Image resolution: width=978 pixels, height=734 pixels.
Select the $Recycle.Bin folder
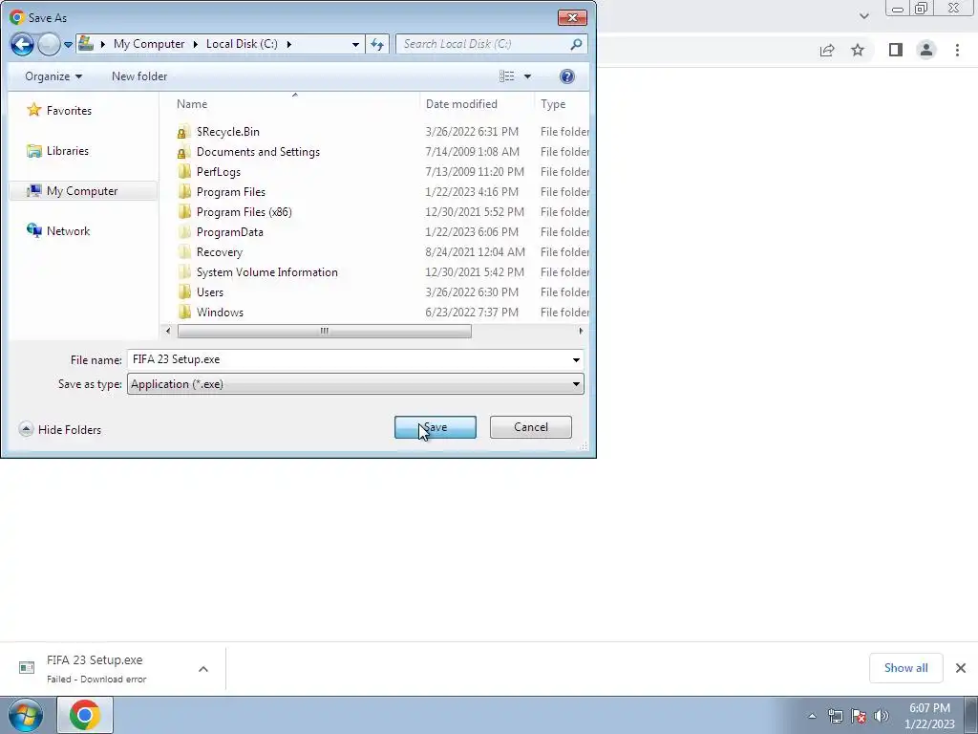point(227,132)
